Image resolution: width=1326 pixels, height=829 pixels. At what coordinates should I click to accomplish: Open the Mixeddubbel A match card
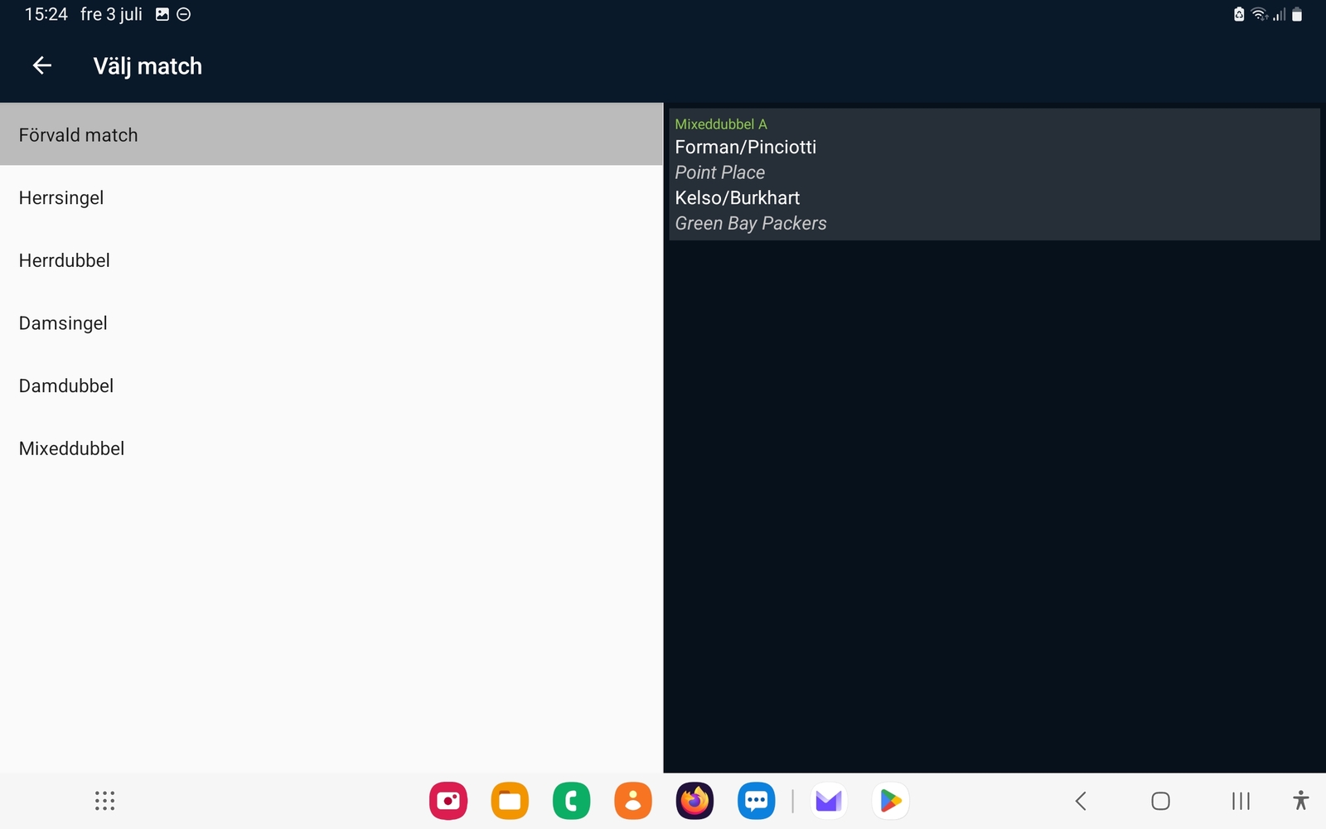tap(994, 174)
